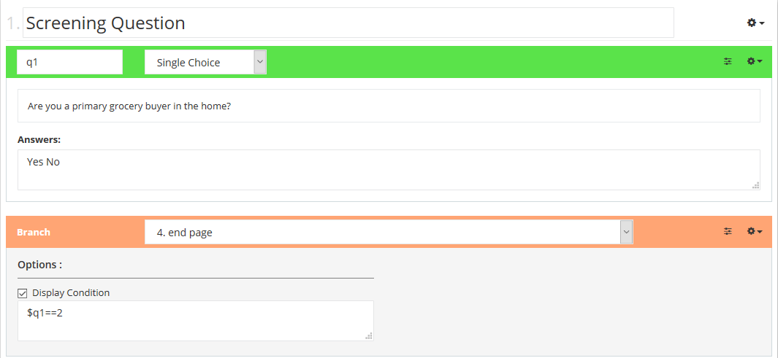This screenshot has width=778, height=358.
Task: Click the condition box resize handle
Action: pos(369,336)
